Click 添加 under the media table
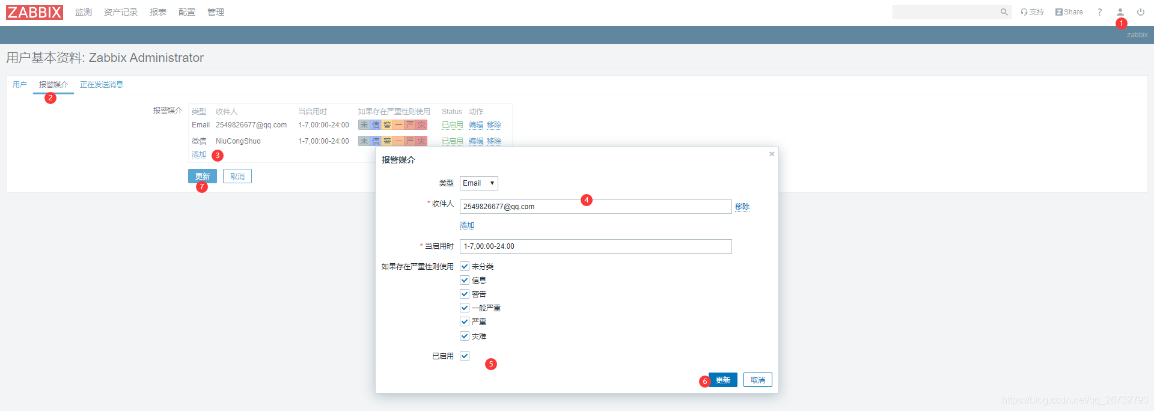Viewport: 1154px width, 411px height. tap(199, 154)
